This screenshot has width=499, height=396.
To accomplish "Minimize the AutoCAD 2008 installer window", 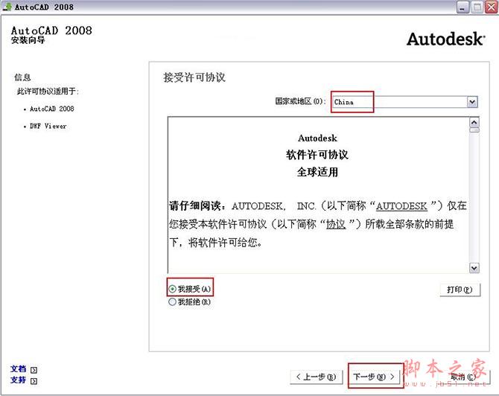I will click(463, 7).
